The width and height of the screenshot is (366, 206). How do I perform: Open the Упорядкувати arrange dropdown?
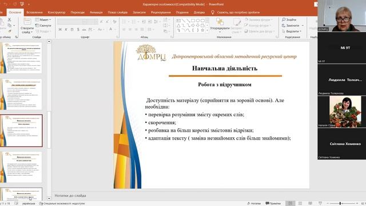coord(220,25)
